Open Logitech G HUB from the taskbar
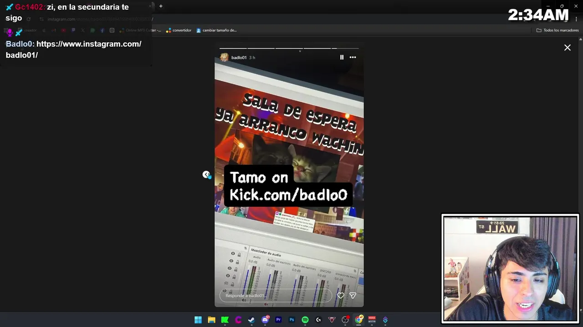This screenshot has width=583, height=327. pyautogui.click(x=318, y=320)
